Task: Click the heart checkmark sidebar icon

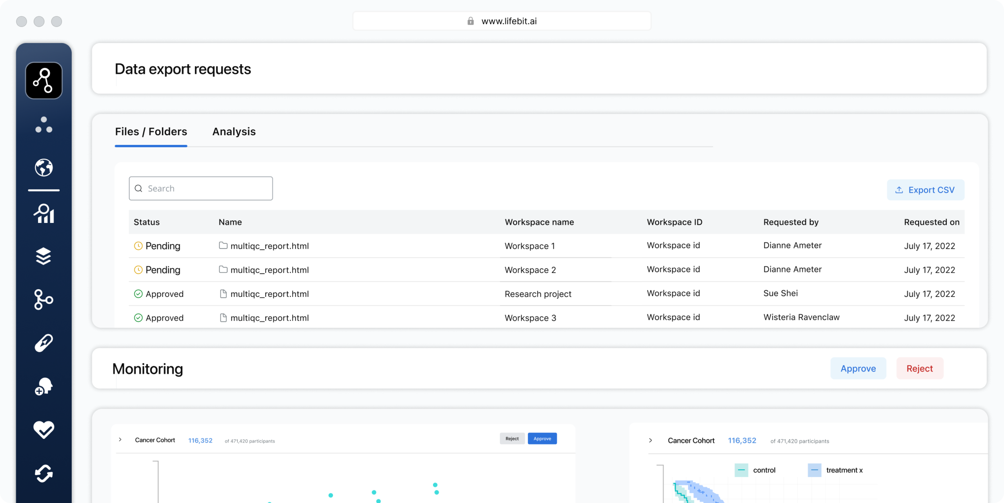Action: coord(44,429)
